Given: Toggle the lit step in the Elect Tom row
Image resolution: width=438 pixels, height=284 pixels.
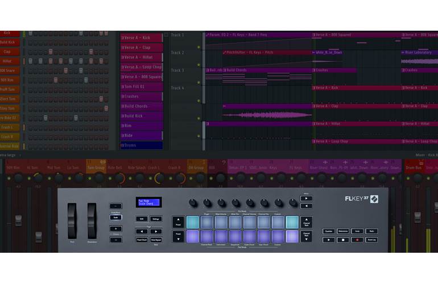Looking at the screenshot, I should pyautogui.click(x=101, y=99).
